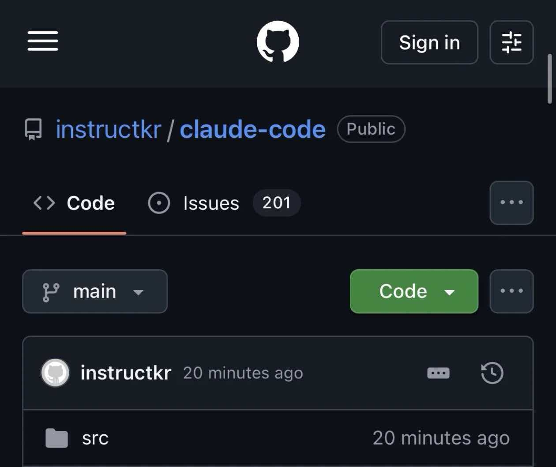Screen dimensions: 556x467
Task: Click the src folder icon
Action: point(56,438)
